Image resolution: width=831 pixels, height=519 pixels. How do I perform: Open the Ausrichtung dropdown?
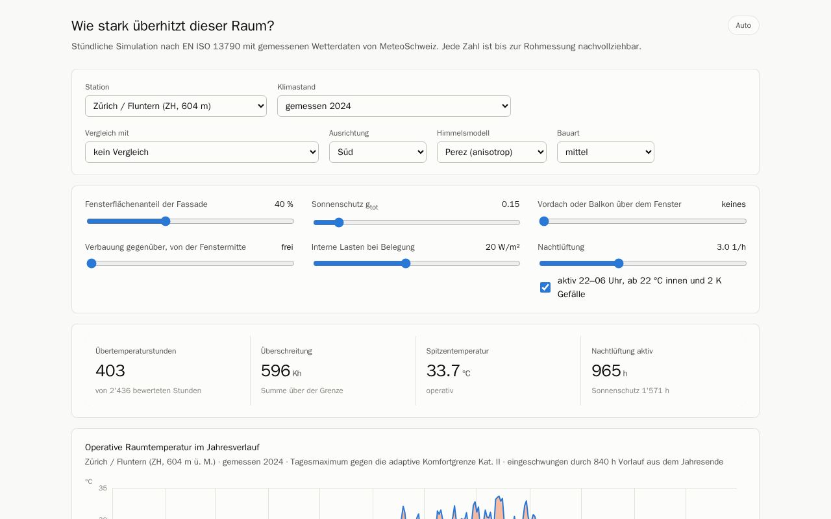click(378, 152)
